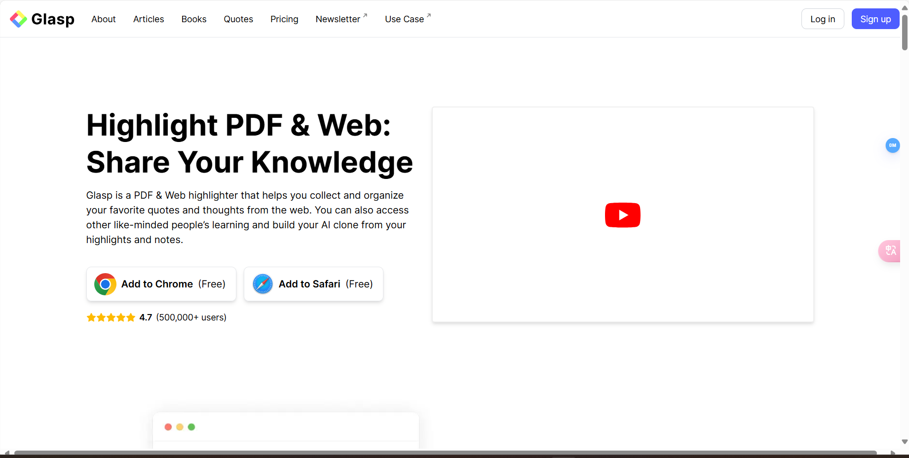Click the Use Case external arrow icon
909x458 pixels.
click(x=429, y=16)
